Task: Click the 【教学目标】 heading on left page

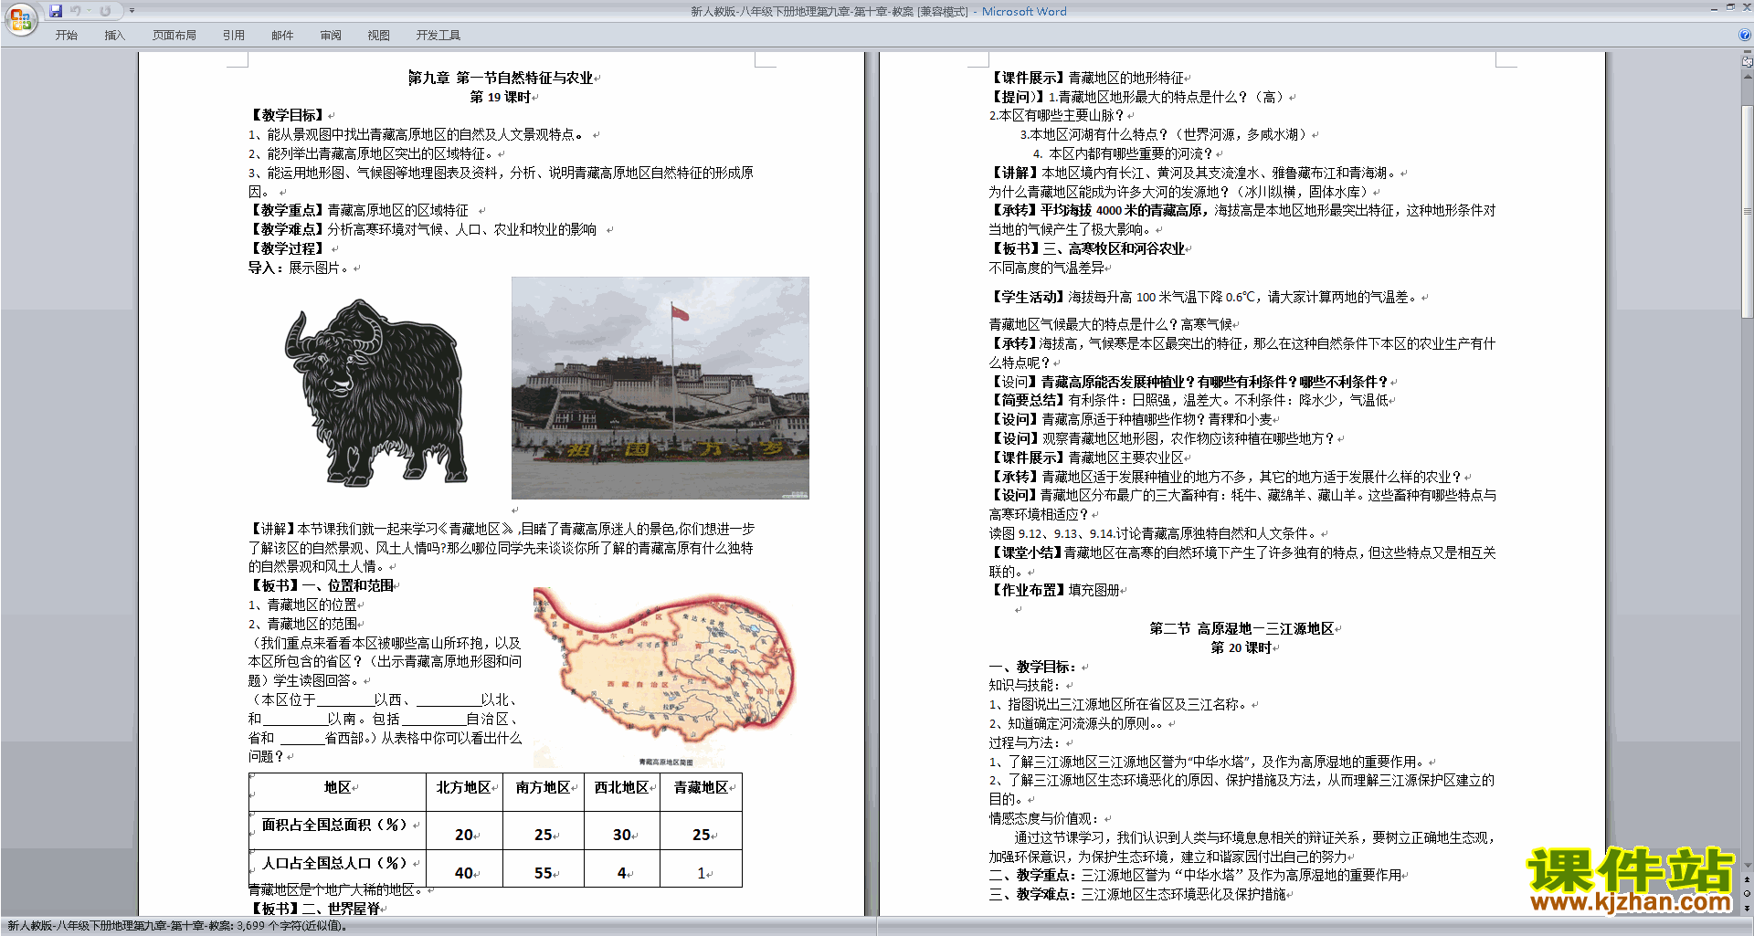Action: click(x=288, y=115)
